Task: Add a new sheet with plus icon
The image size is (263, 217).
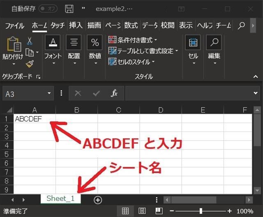Action: (x=98, y=200)
